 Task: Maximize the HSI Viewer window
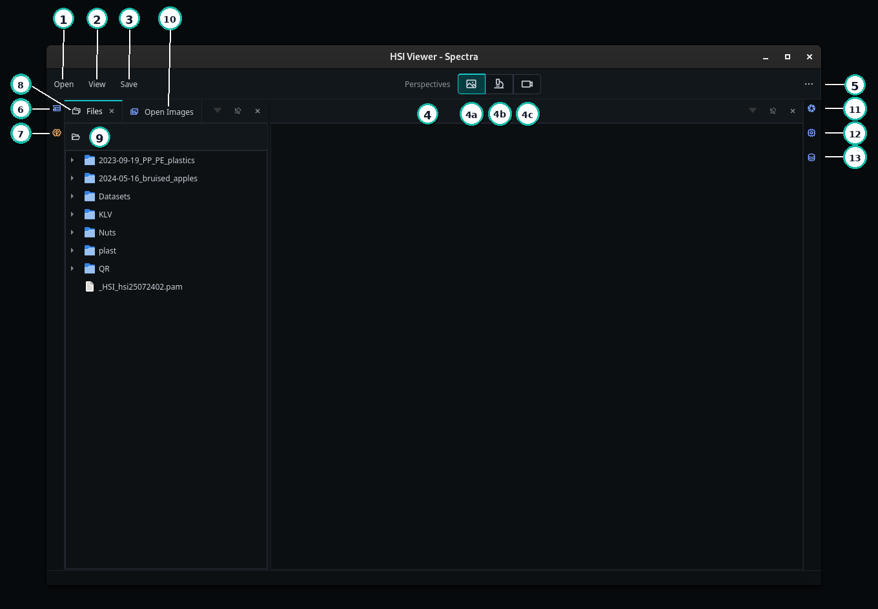tap(788, 57)
